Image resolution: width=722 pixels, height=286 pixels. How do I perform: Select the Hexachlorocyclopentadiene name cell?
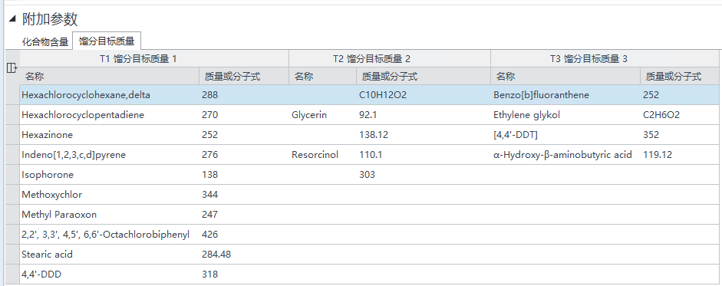click(109, 115)
